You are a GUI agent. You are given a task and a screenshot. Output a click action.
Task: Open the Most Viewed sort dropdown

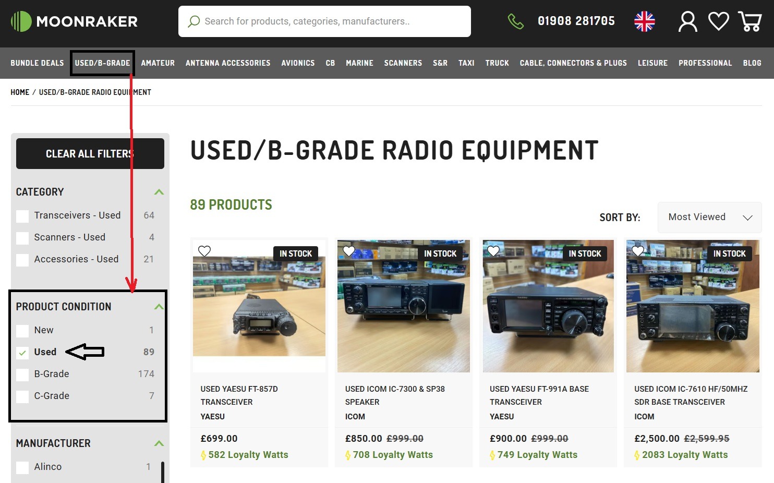pos(709,217)
